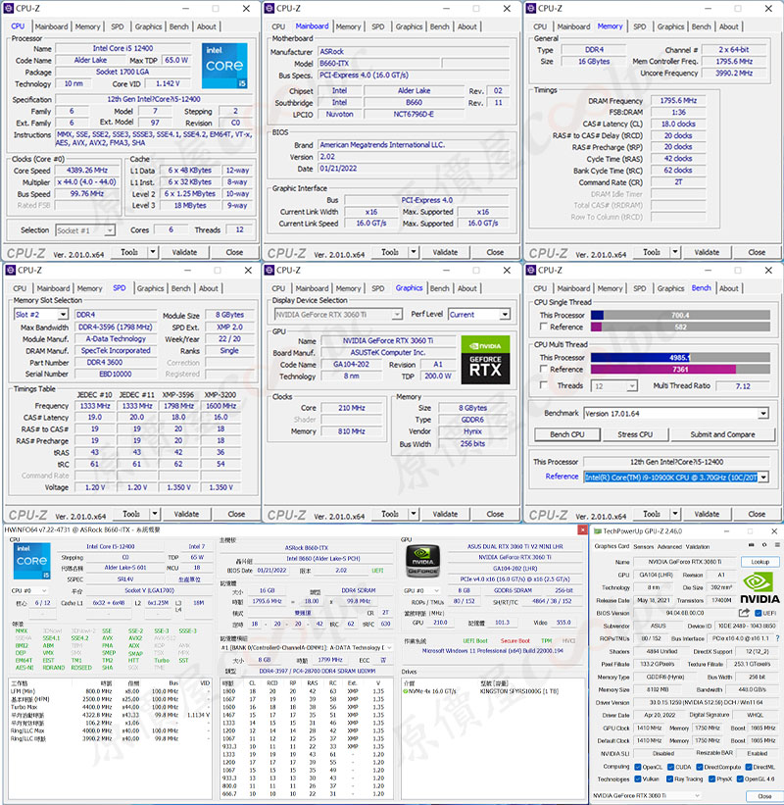
Task: Switch to the Sensors tab in GPU-Z
Action: point(644,547)
